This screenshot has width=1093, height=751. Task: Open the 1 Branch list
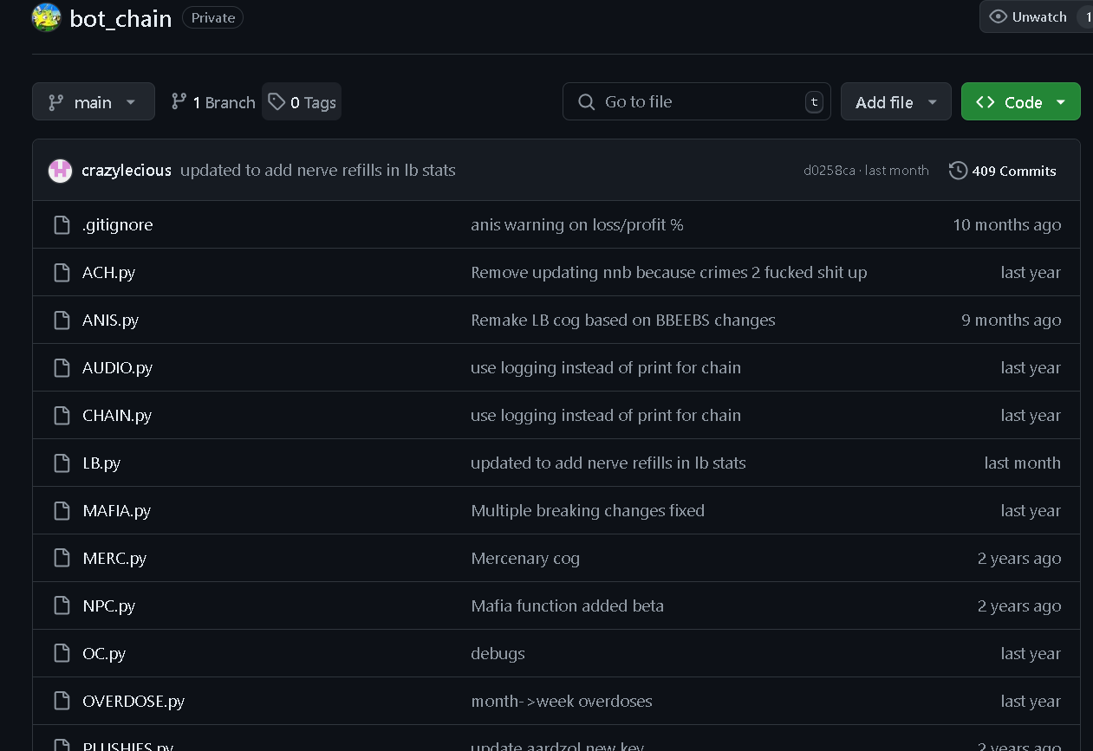pos(213,102)
